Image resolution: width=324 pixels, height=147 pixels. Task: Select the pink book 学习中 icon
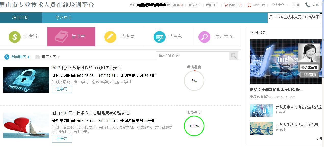coord(61,37)
